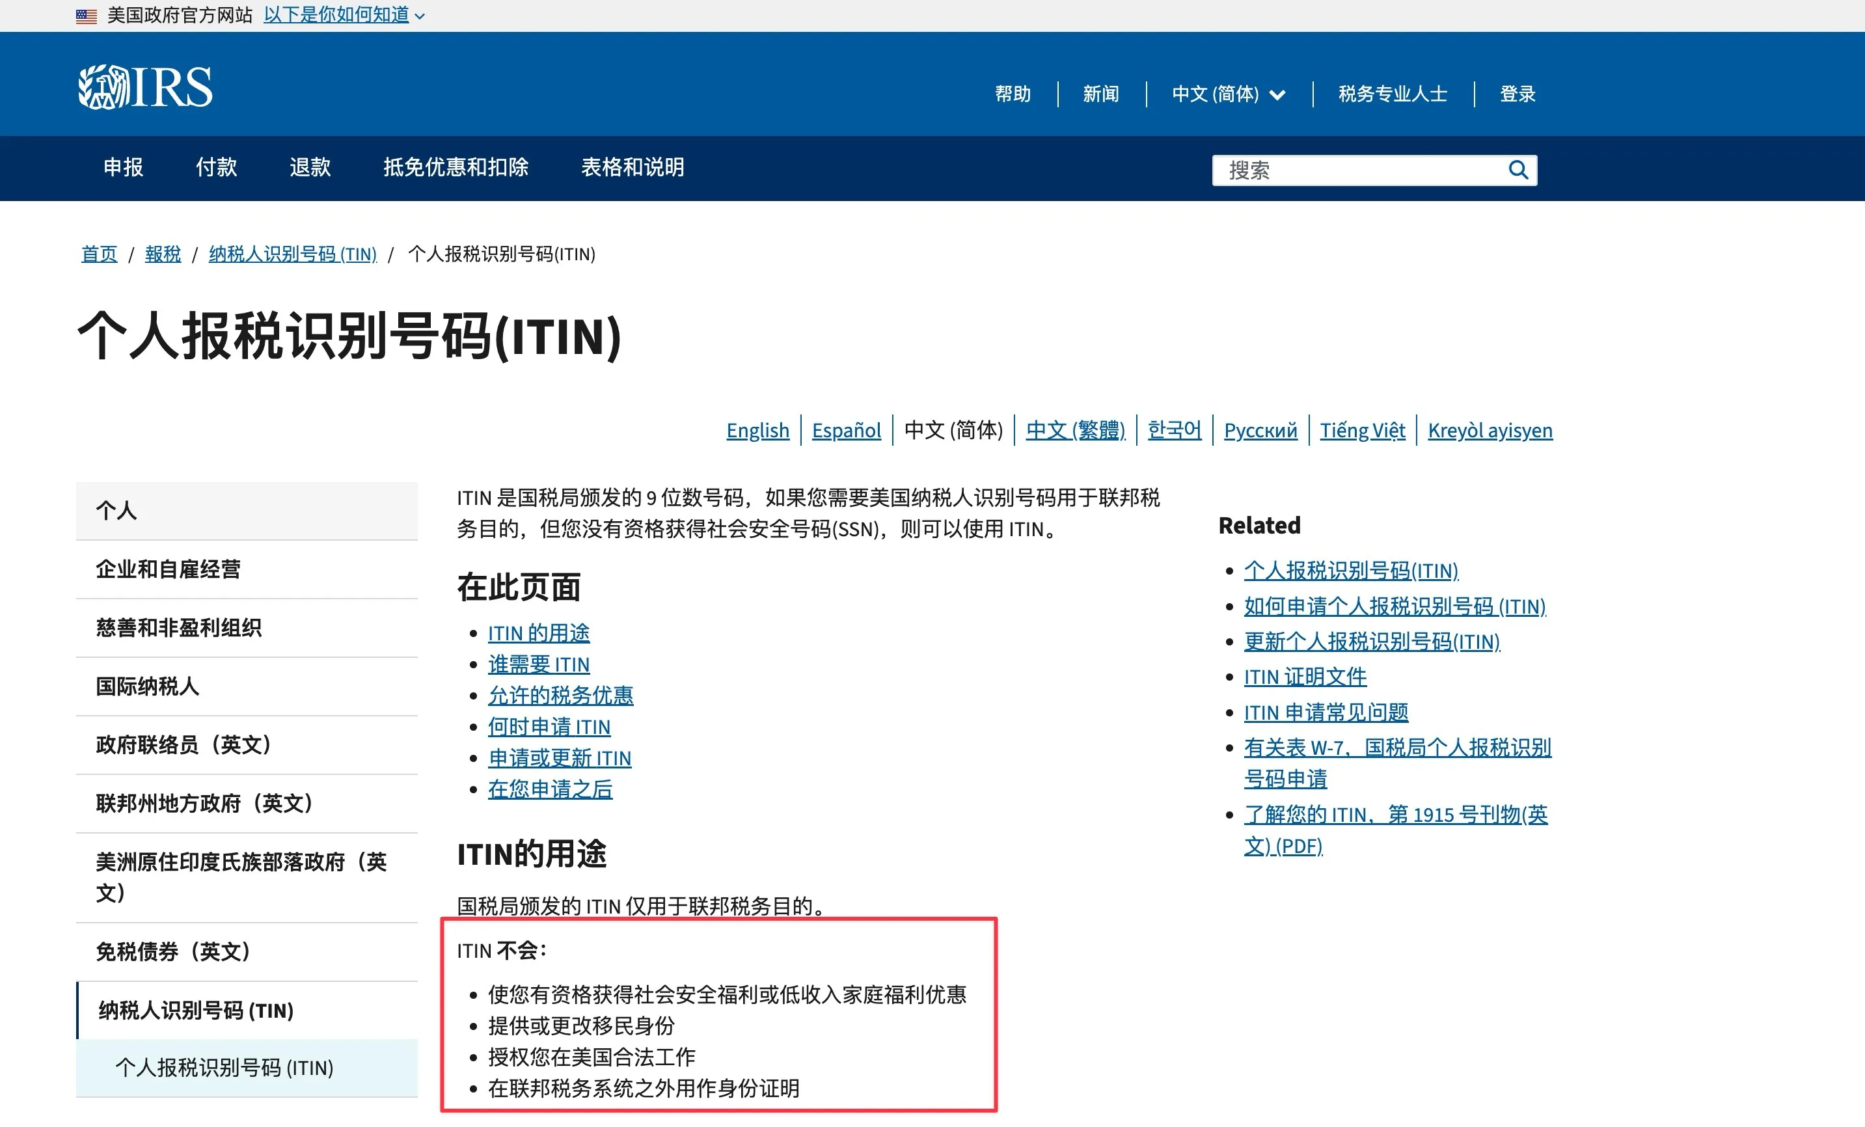Open 有关表 W-7 related link

[1397, 764]
